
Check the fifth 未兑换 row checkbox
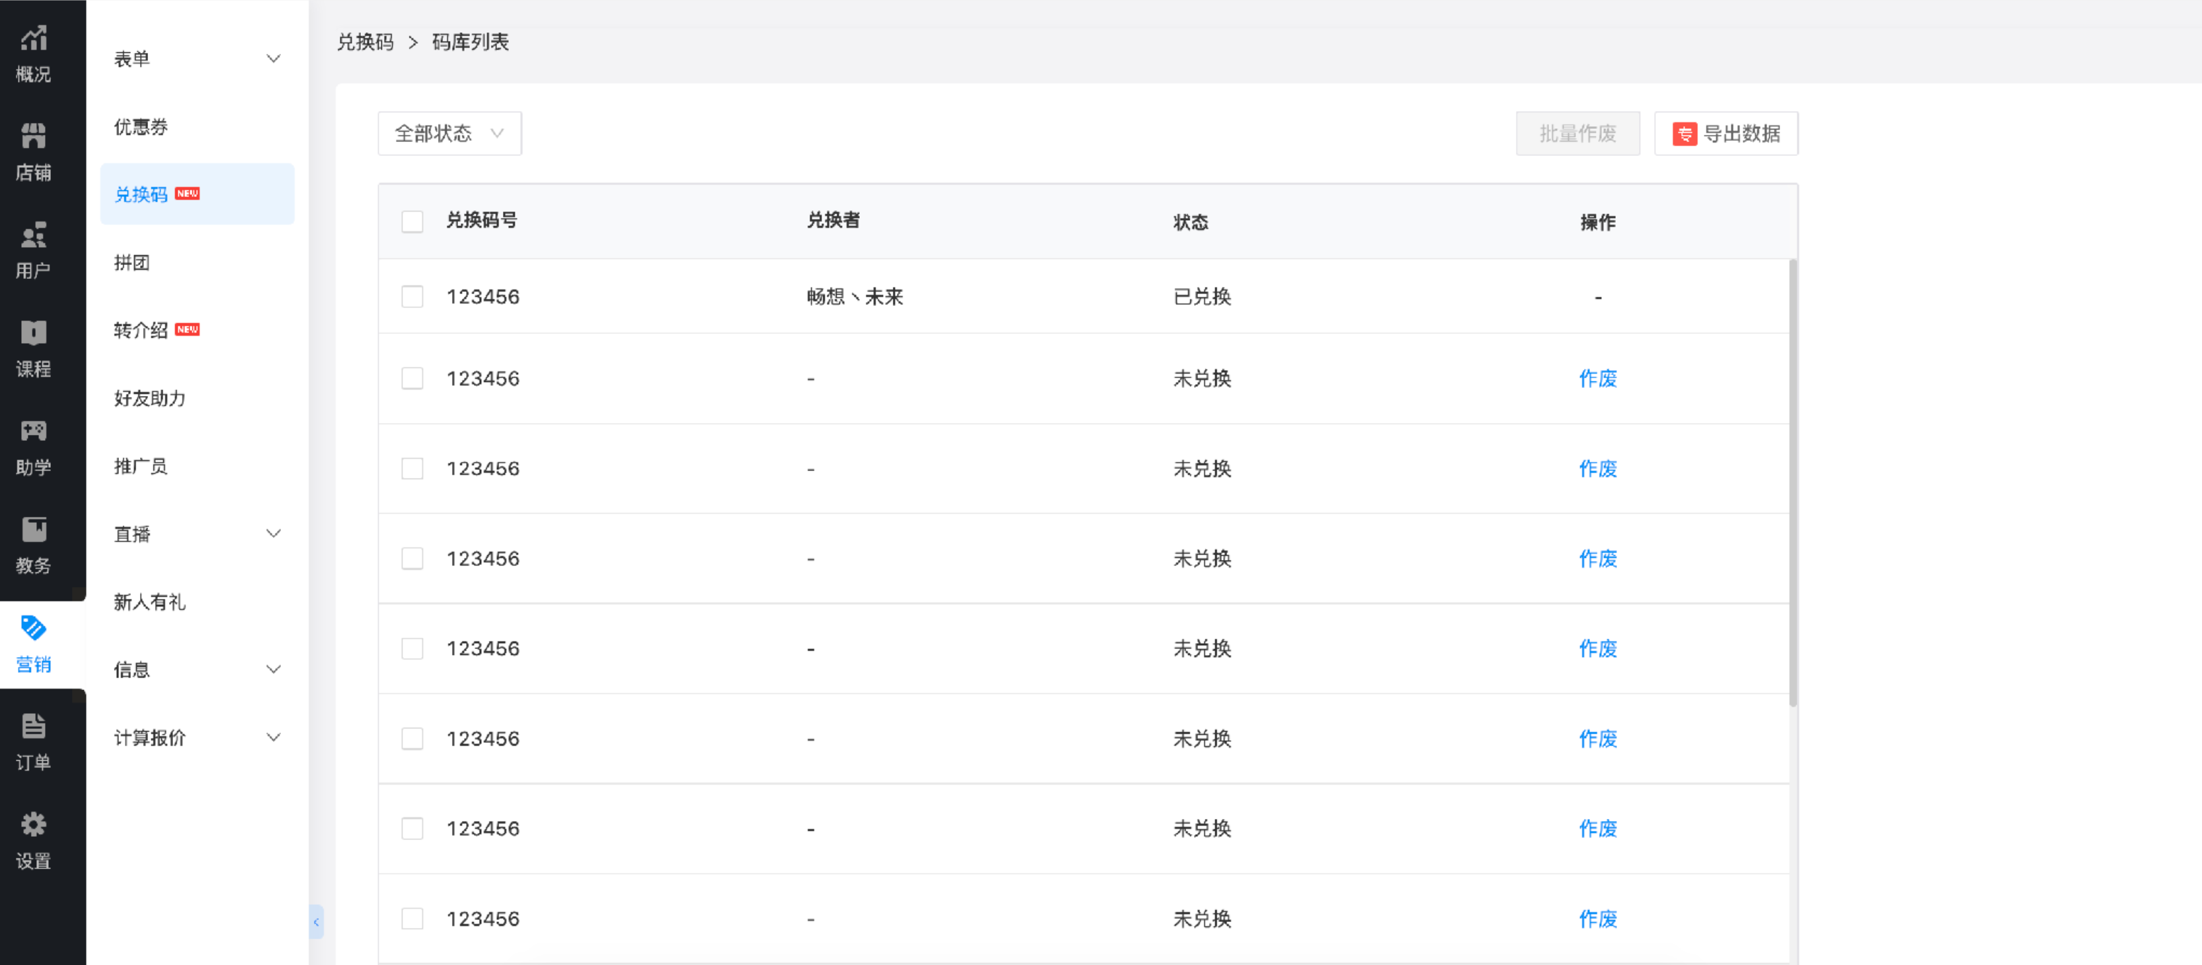tap(412, 738)
